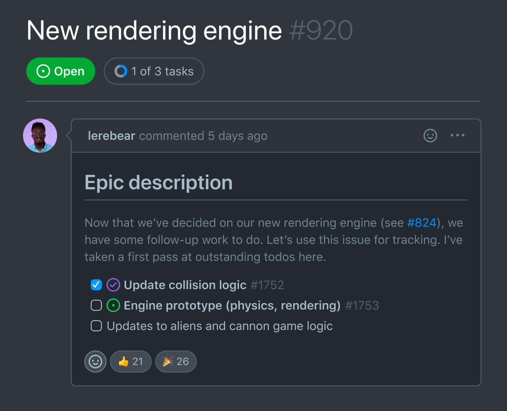Viewport: 507px width, 411px height.
Task: Click the 1 of 3 tasks pill
Action: pyautogui.click(x=154, y=71)
